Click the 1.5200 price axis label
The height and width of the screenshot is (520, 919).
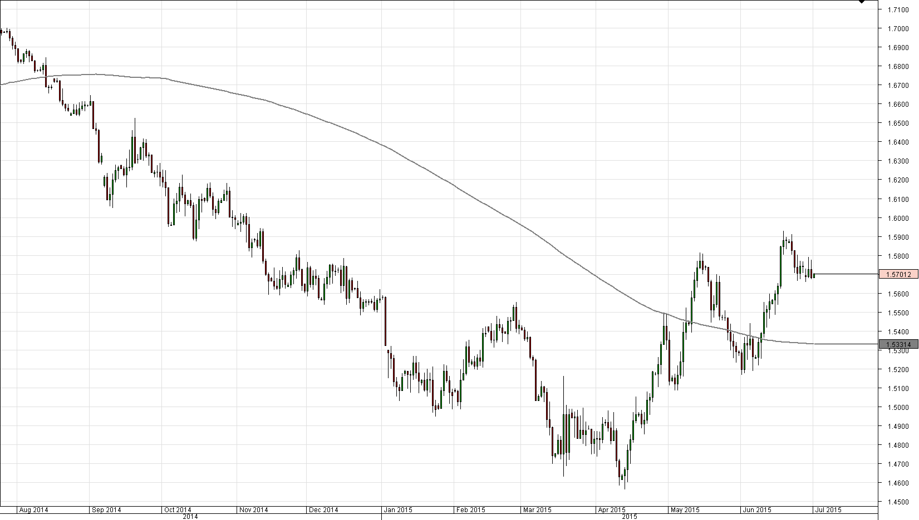899,369
